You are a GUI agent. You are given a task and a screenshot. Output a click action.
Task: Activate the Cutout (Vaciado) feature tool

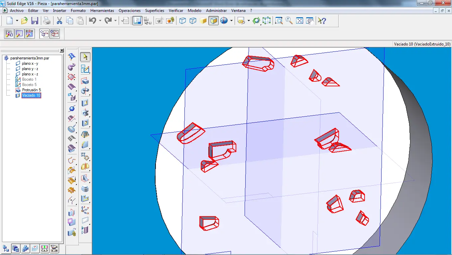click(85, 102)
